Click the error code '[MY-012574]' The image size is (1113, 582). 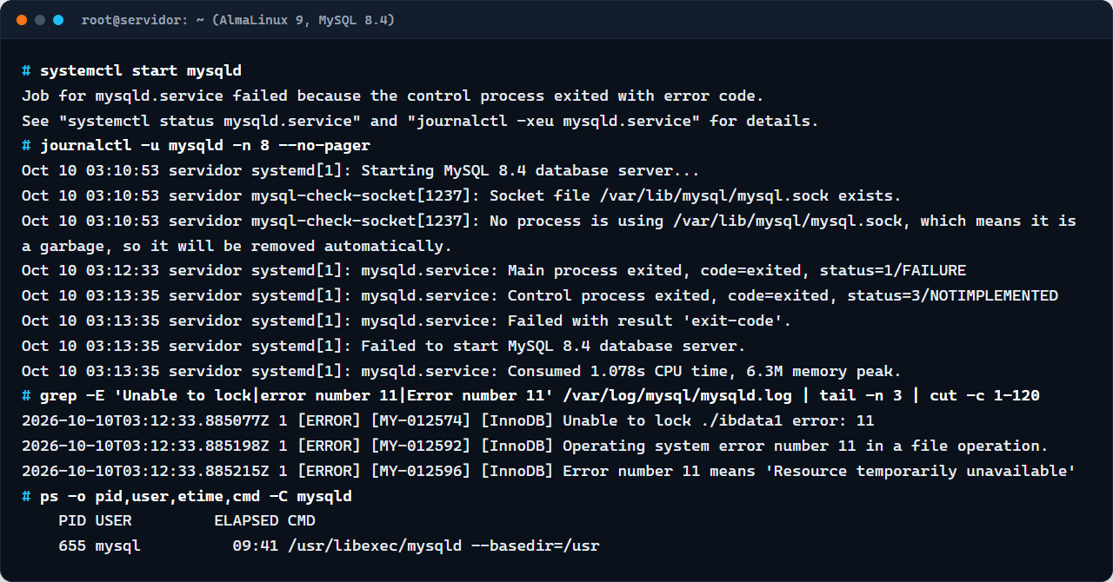(x=421, y=422)
